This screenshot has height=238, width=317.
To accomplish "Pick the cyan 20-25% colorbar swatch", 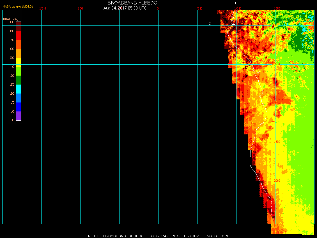I will point(18,89).
